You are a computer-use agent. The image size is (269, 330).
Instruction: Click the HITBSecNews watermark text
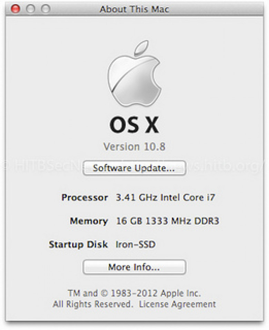[45, 166]
